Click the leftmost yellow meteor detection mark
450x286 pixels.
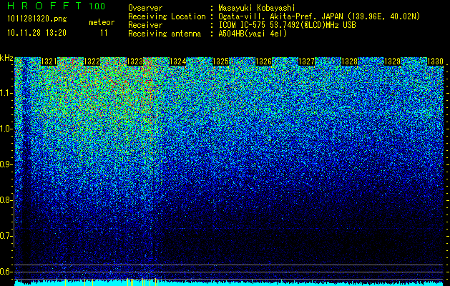point(65,282)
